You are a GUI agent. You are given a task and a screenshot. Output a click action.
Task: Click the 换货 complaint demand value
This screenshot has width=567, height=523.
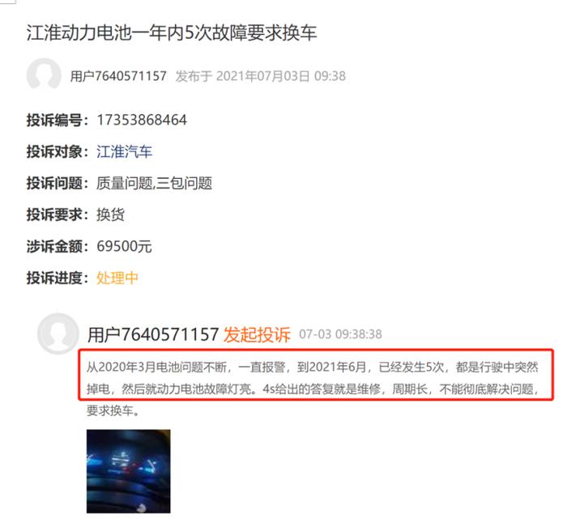click(110, 215)
